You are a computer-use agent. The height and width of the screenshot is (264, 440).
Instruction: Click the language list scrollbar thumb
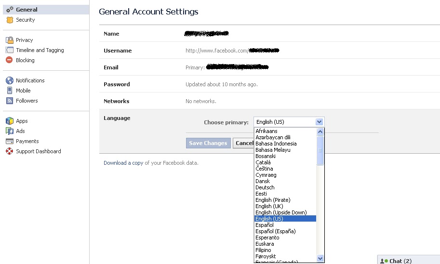[x=320, y=150]
